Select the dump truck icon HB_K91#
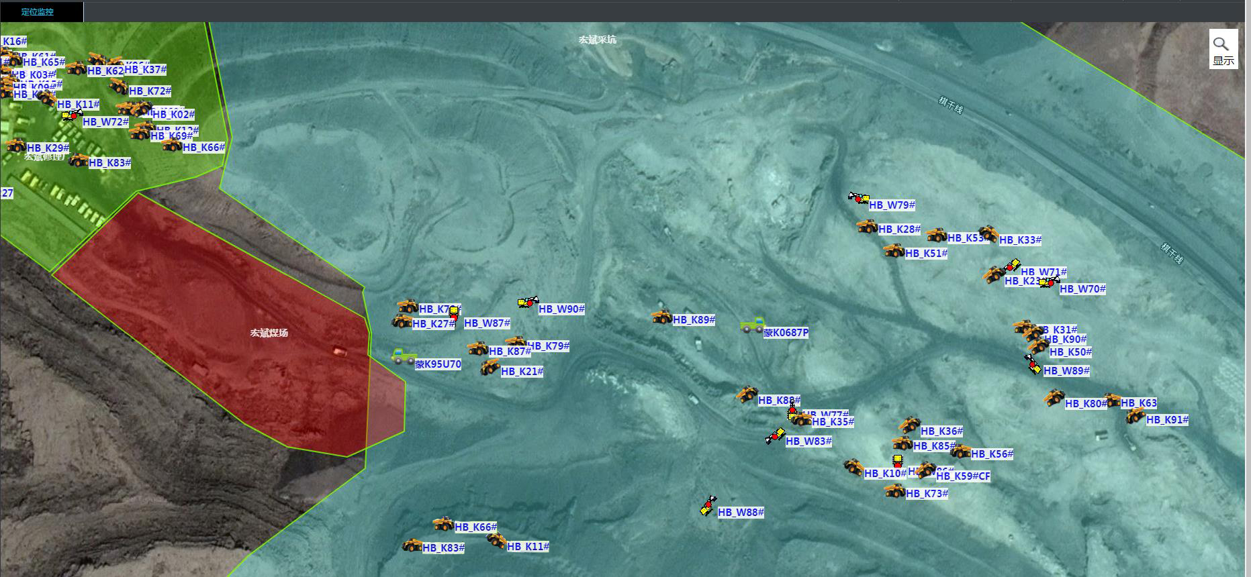The width and height of the screenshot is (1251, 577). (1135, 416)
